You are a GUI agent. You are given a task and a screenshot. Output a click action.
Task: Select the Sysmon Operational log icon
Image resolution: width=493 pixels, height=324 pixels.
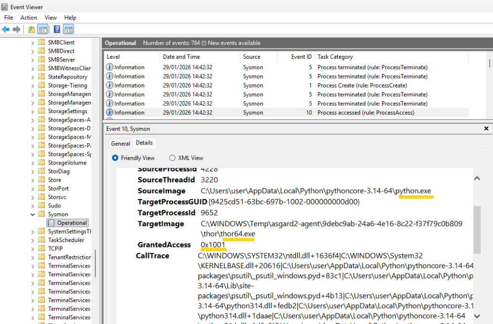[52, 223]
